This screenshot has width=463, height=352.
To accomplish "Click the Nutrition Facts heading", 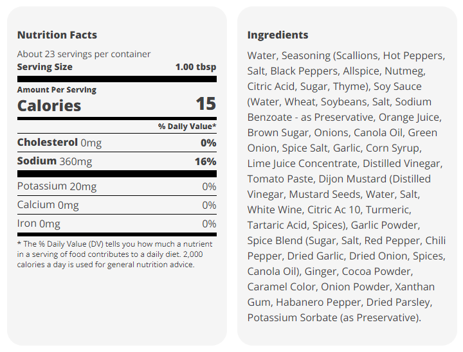I will point(57,35).
